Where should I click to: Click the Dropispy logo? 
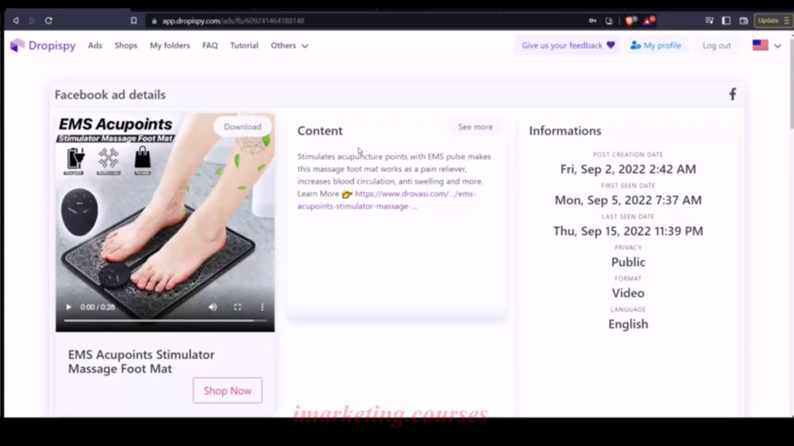click(x=43, y=45)
